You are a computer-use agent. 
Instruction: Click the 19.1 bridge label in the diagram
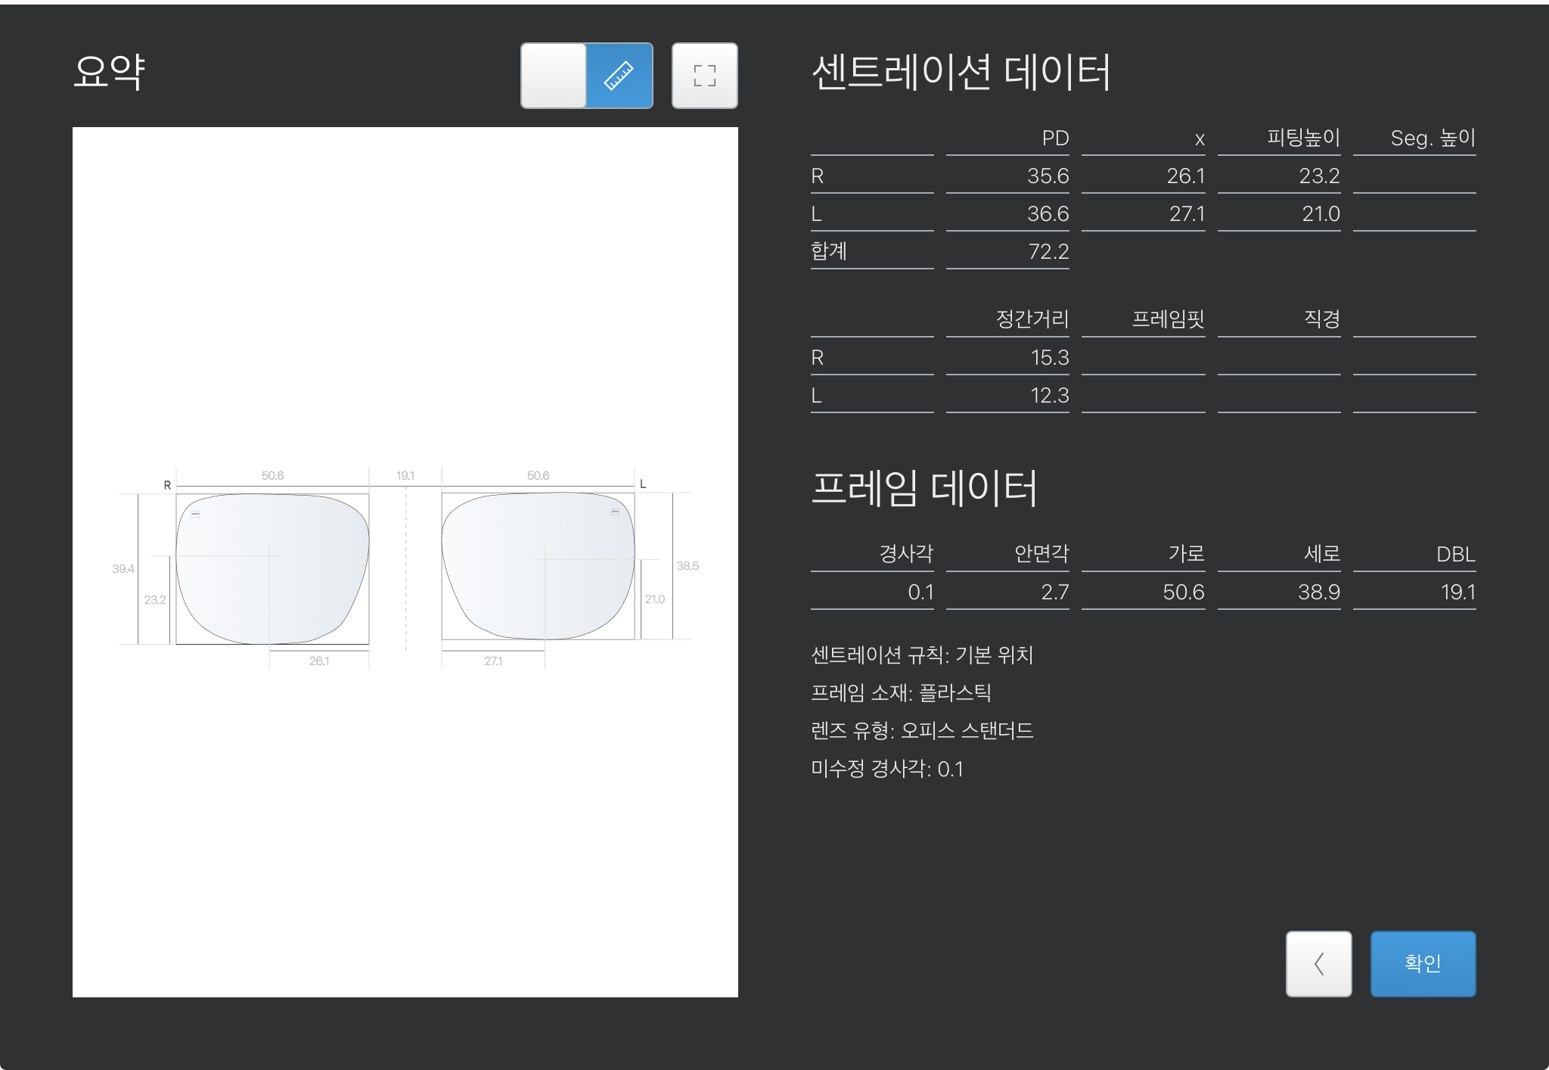(405, 476)
